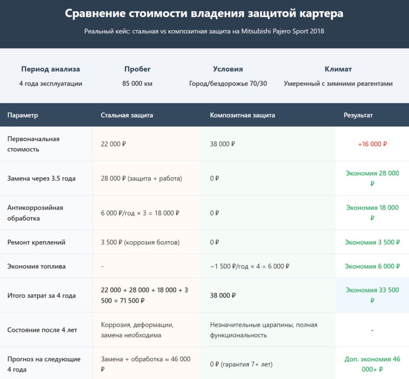
Task: Click the '85 000 км' mileage value
Action: click(x=137, y=84)
